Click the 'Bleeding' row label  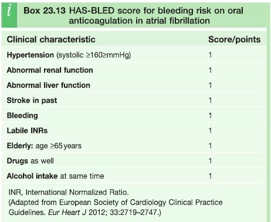click(x=22, y=115)
